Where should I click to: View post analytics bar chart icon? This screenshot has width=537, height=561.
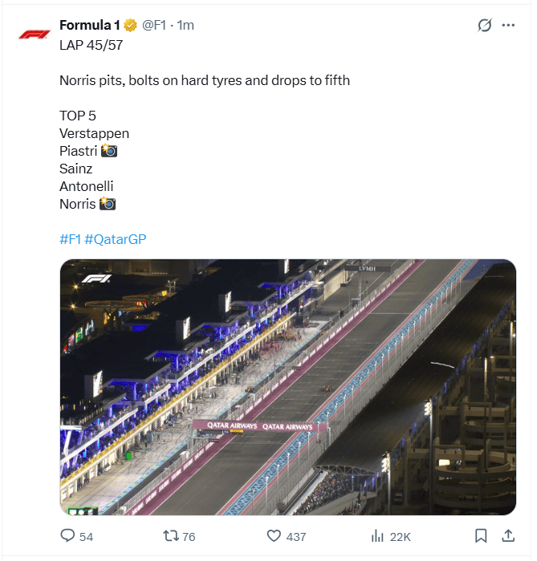[378, 535]
